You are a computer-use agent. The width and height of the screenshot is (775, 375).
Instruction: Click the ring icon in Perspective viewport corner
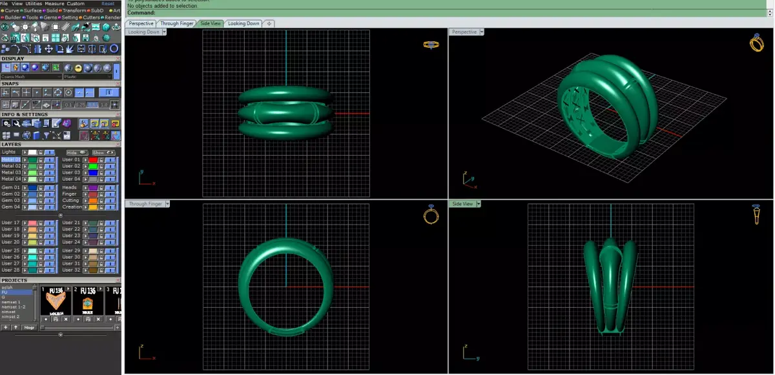pyautogui.click(x=756, y=43)
